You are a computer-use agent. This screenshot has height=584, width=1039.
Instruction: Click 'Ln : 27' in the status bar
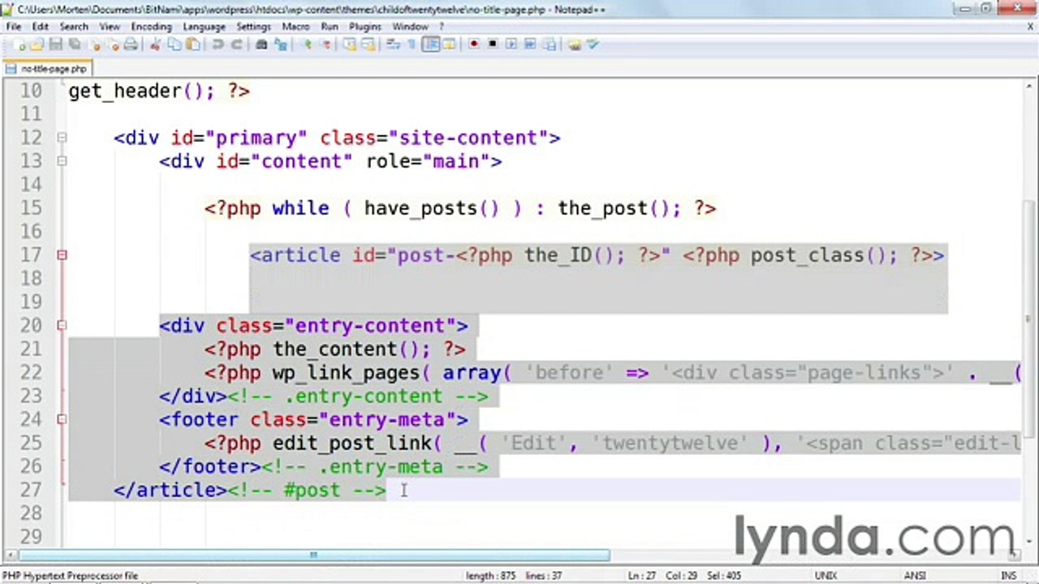[642, 576]
